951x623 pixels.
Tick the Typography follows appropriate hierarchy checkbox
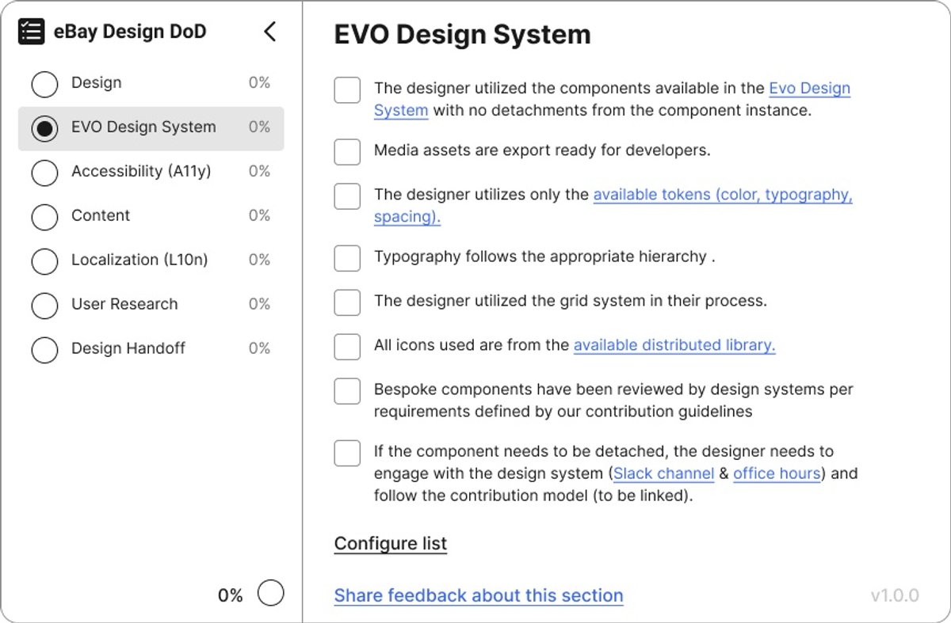coord(347,258)
